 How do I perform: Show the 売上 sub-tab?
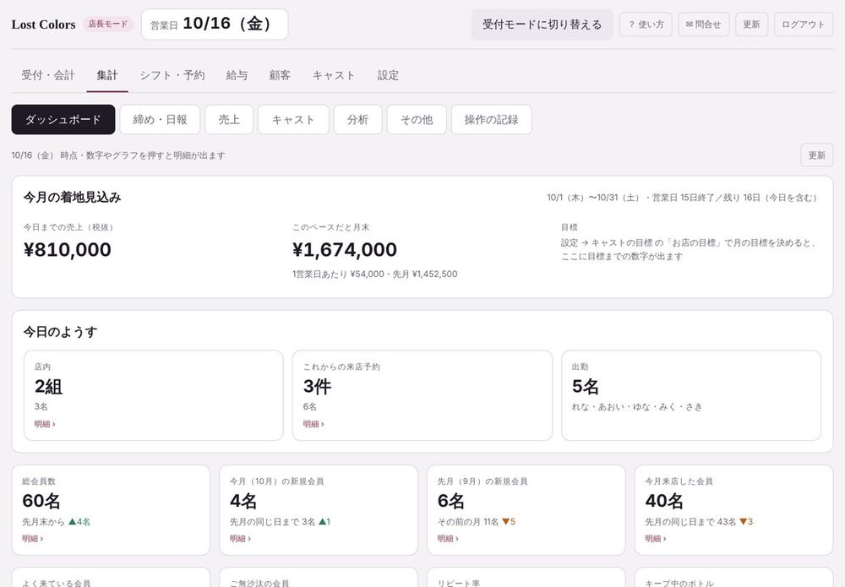pyautogui.click(x=229, y=120)
